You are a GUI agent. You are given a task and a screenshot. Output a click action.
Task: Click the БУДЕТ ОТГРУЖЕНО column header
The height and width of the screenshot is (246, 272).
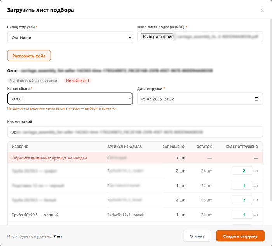coord(242,147)
